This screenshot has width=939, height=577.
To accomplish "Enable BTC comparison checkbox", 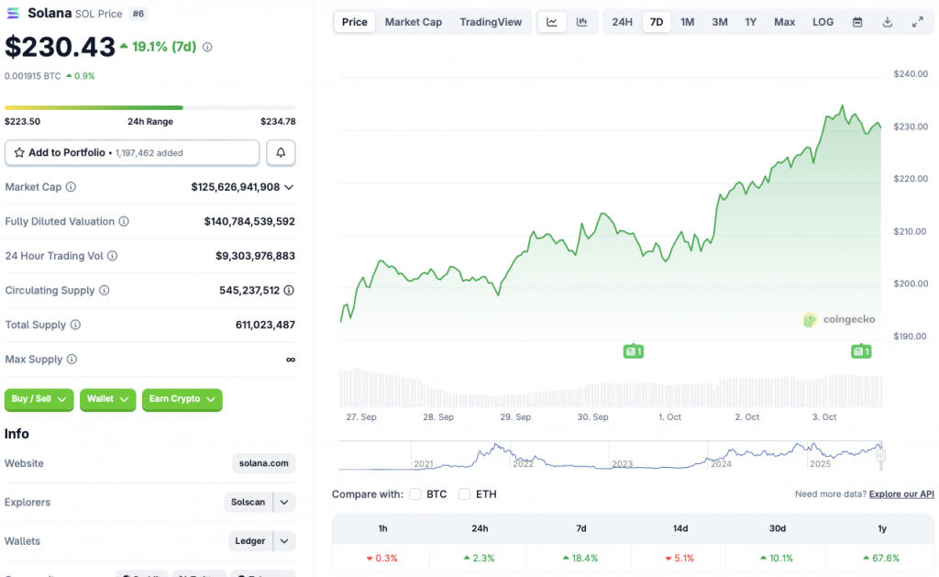I will click(415, 494).
